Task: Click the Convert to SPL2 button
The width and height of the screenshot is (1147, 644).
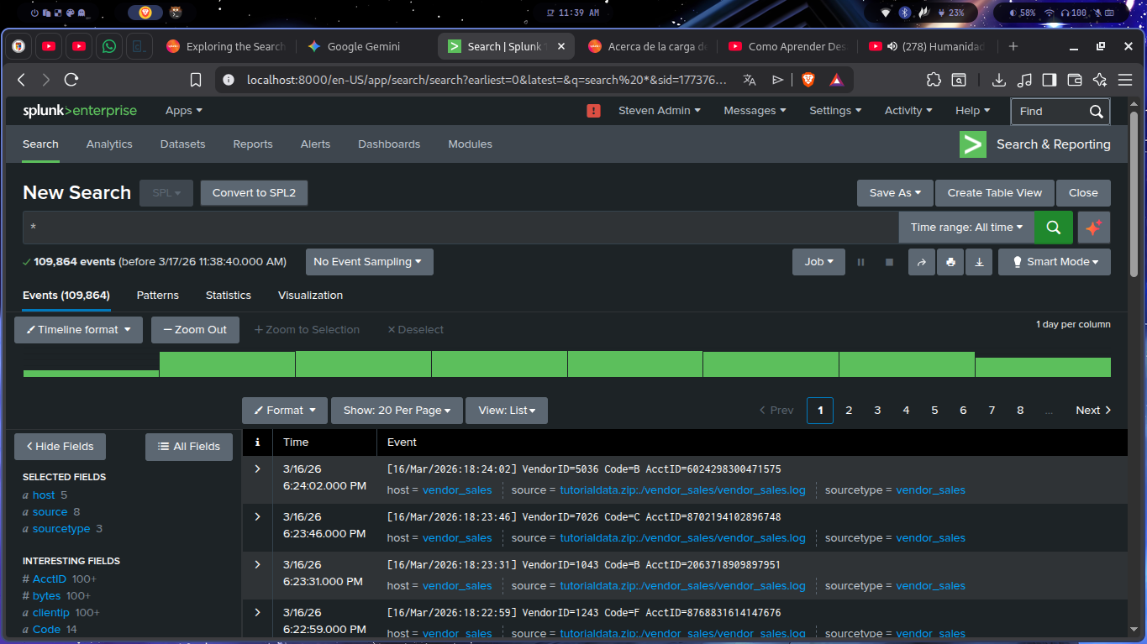Action: 254,193
